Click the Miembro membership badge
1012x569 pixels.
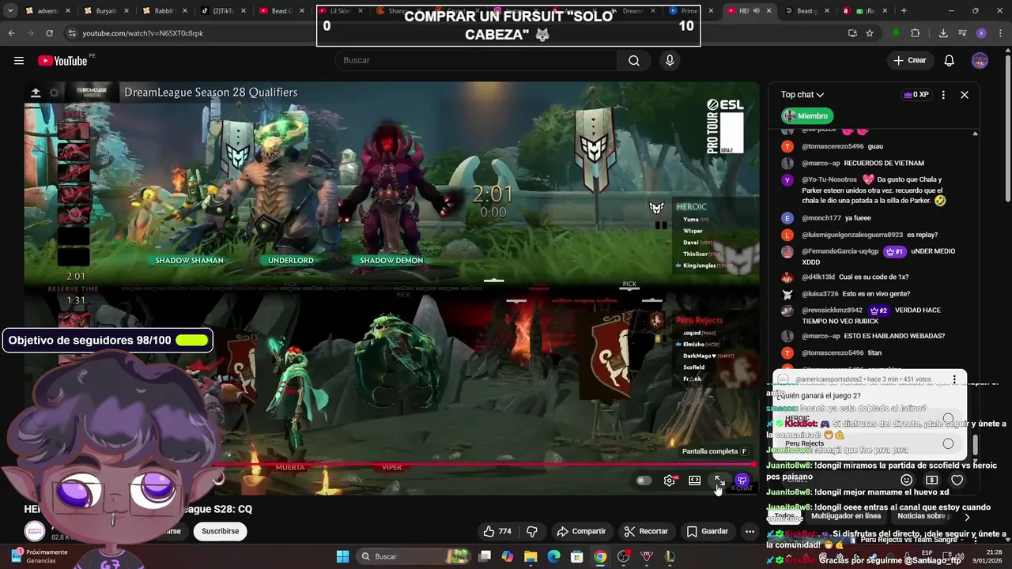[x=806, y=116]
